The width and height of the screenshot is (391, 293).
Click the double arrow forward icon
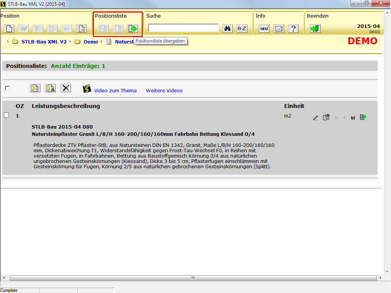(x=52, y=29)
